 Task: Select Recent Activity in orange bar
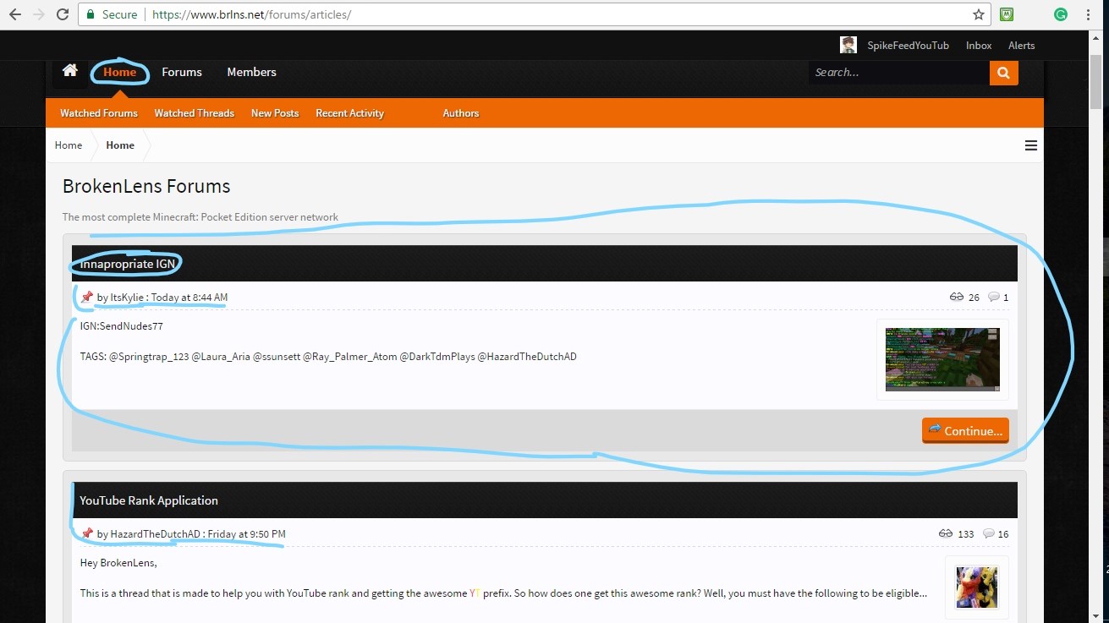(349, 113)
